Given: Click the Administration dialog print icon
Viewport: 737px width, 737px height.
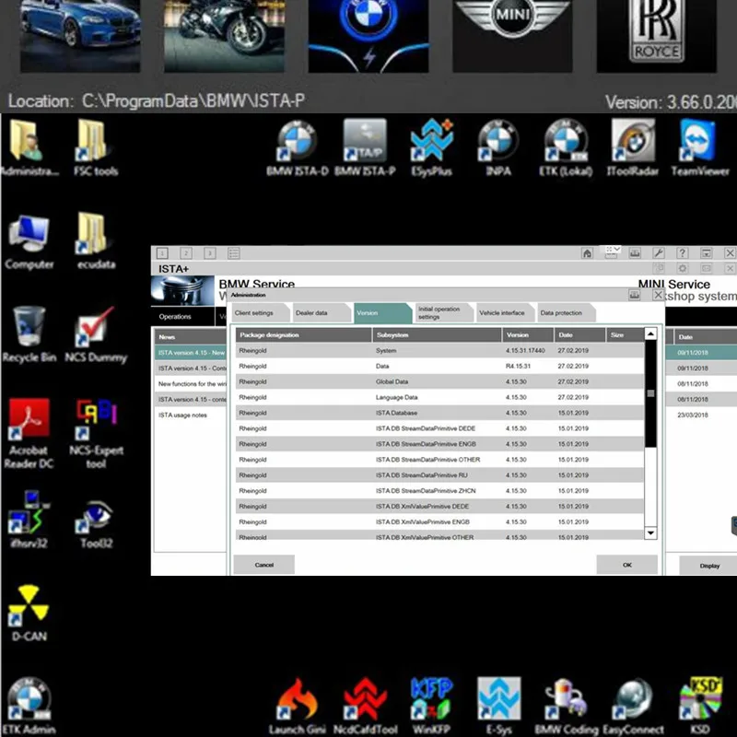Looking at the screenshot, I should pos(635,295).
